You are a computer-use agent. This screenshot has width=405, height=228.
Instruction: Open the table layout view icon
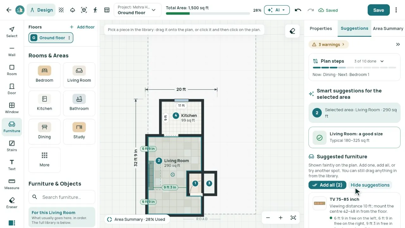point(107,10)
